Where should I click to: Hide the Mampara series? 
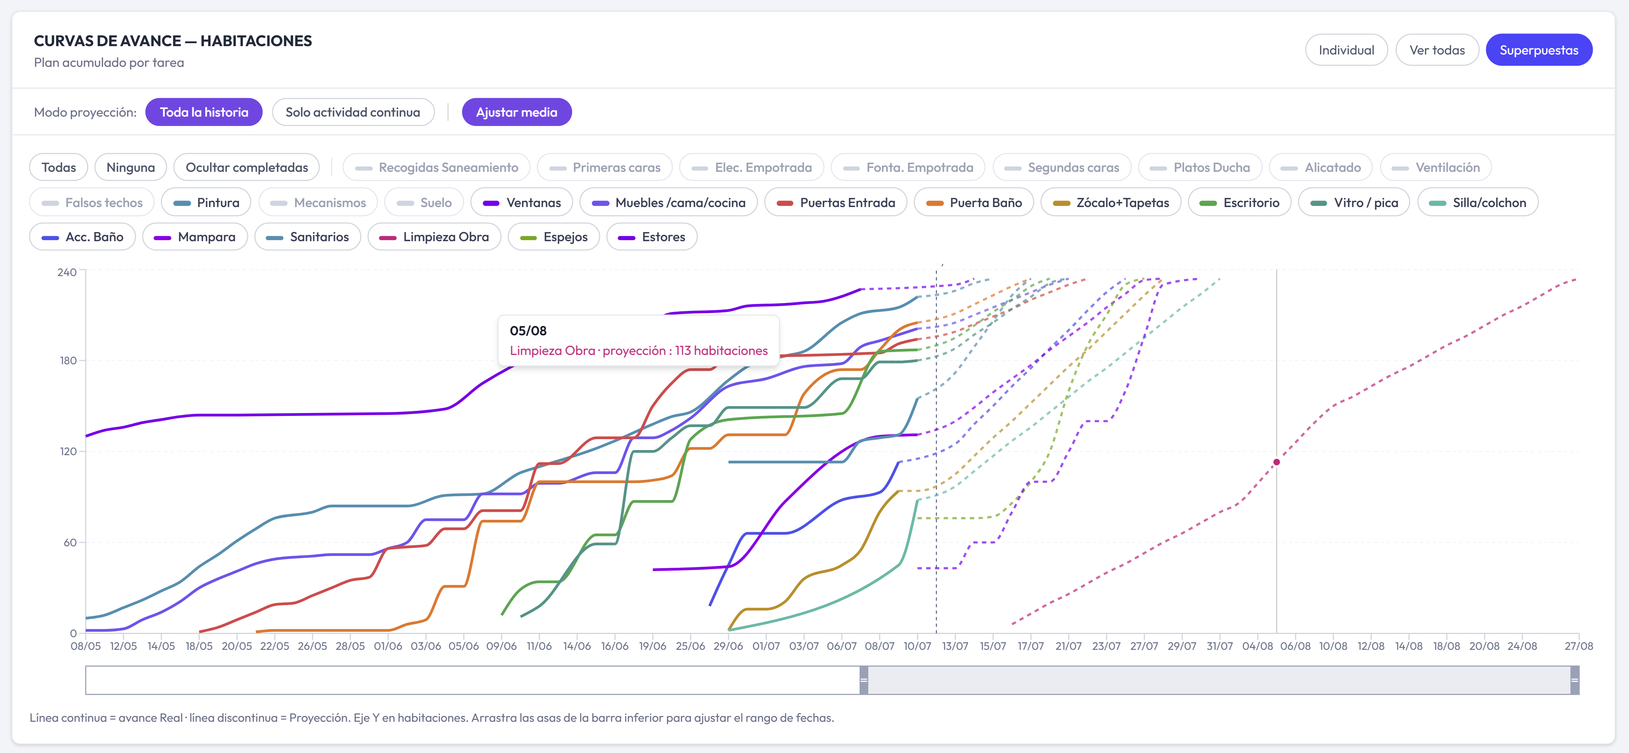195,237
